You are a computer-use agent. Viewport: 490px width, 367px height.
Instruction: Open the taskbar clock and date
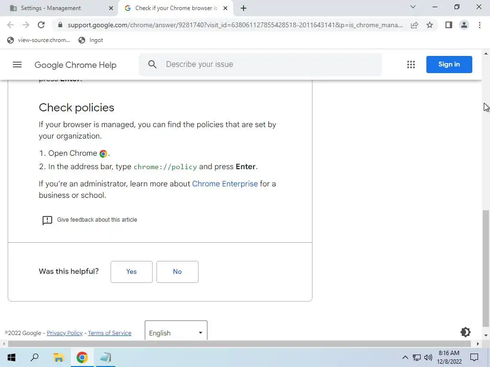pyautogui.click(x=449, y=357)
